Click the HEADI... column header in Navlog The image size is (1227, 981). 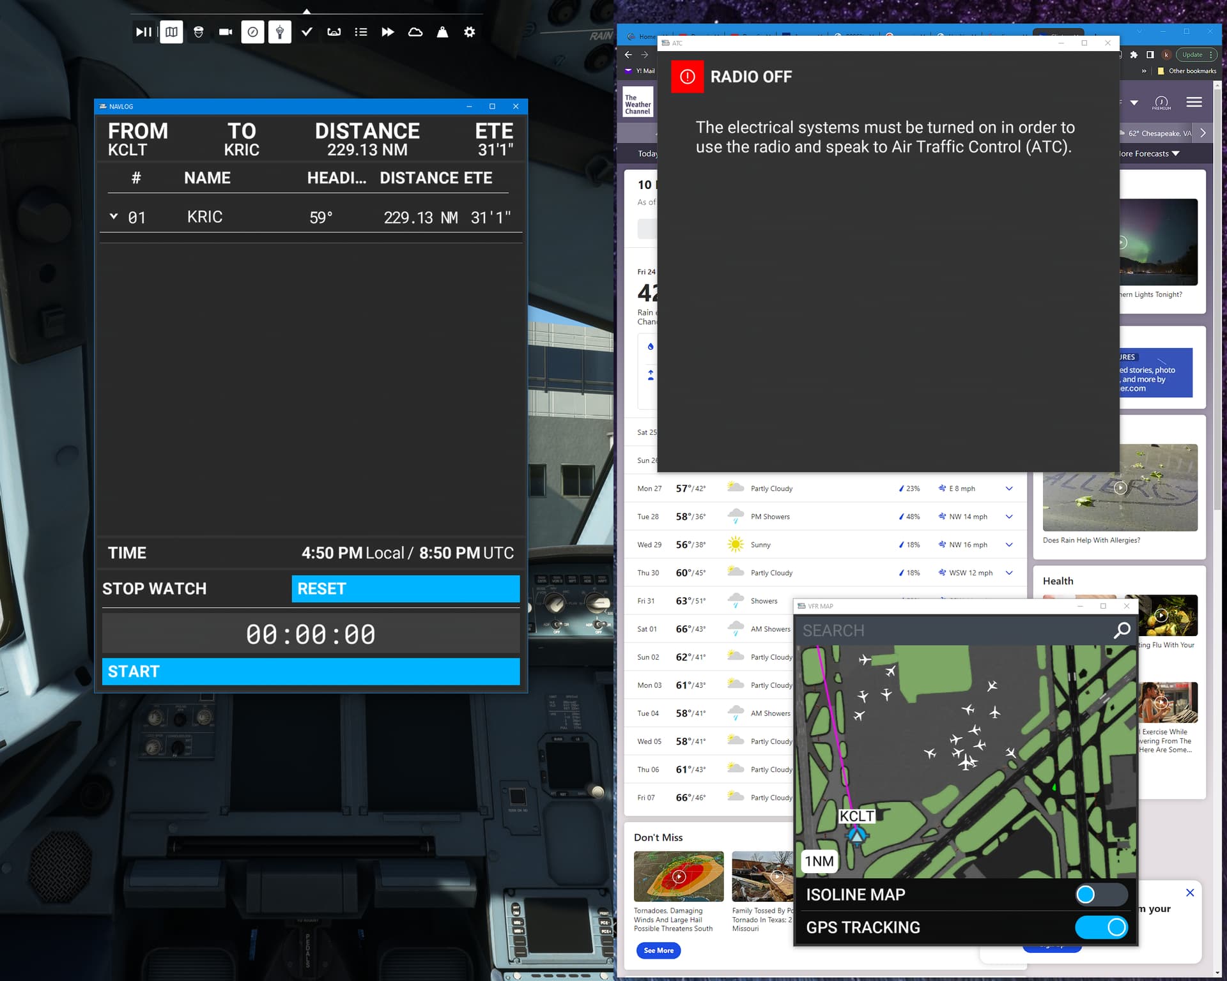[337, 178]
